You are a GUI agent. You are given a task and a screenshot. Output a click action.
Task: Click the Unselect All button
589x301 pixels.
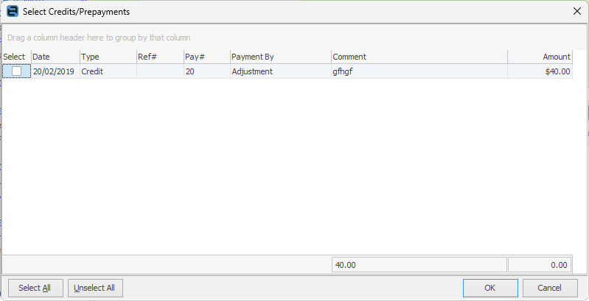95,288
